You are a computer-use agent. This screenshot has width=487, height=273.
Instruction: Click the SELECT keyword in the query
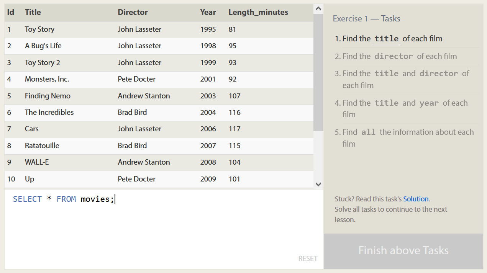[27, 199]
